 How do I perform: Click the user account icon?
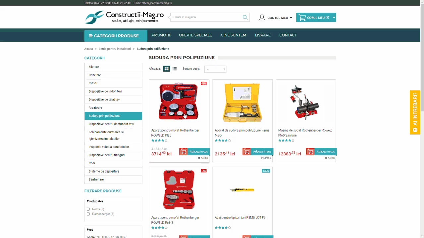[262, 18]
